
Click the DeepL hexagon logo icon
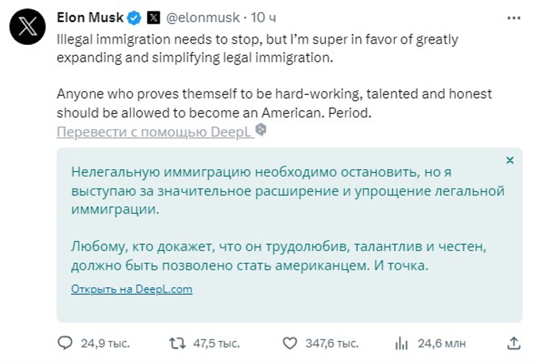point(261,130)
